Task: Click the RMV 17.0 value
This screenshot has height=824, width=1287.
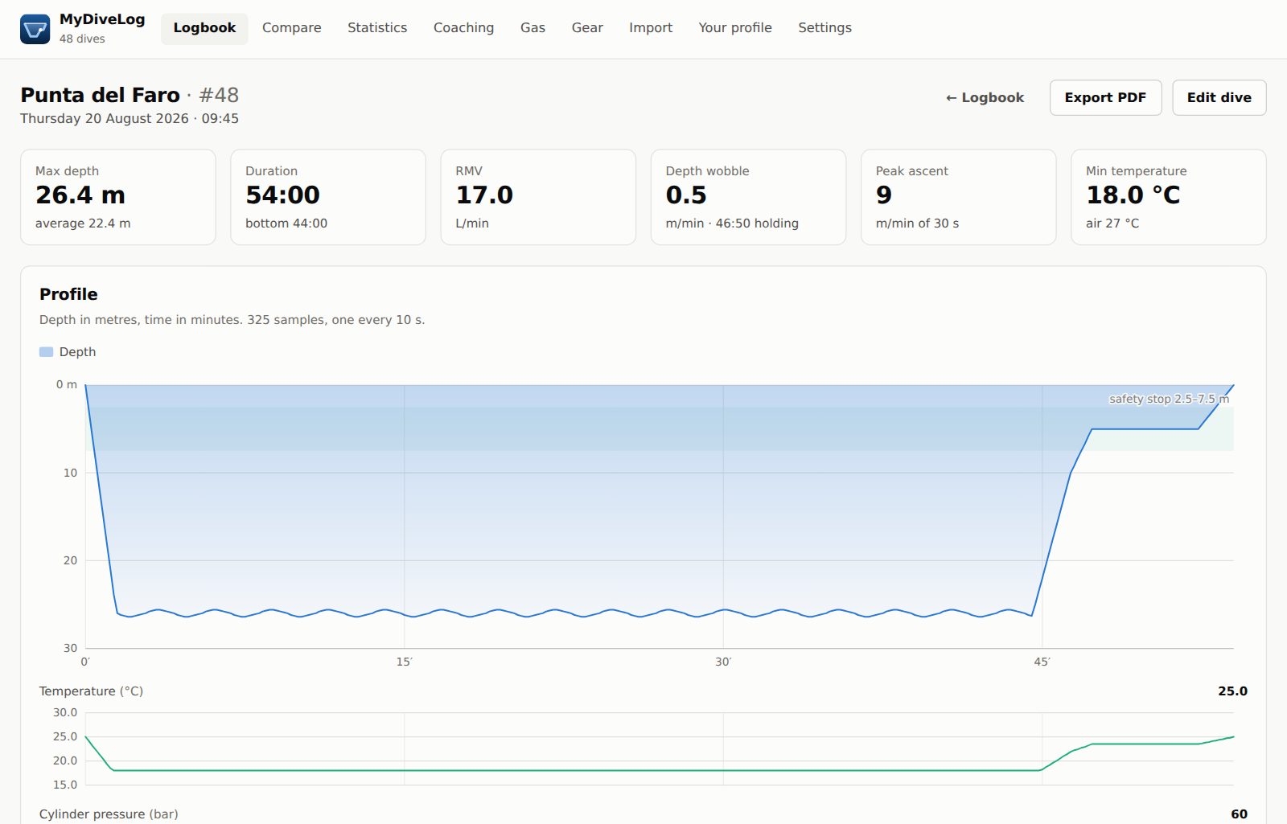Action: click(x=484, y=195)
